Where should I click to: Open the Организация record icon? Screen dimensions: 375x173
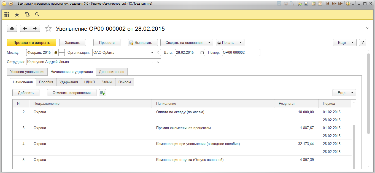point(158,52)
